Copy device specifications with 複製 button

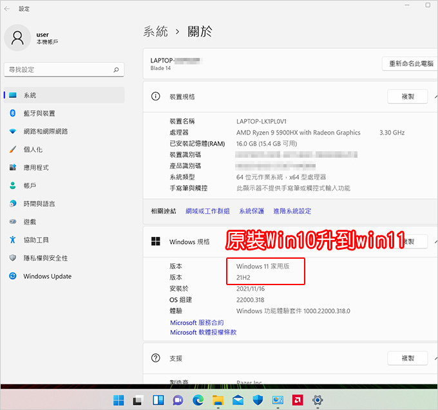tap(408, 97)
